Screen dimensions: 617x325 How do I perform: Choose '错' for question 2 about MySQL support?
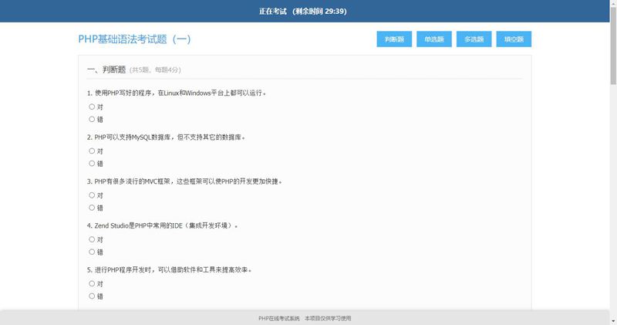click(x=92, y=163)
